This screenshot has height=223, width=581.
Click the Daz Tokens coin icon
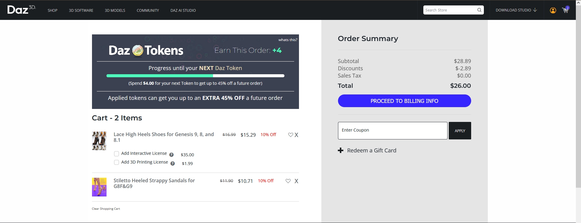138,51
